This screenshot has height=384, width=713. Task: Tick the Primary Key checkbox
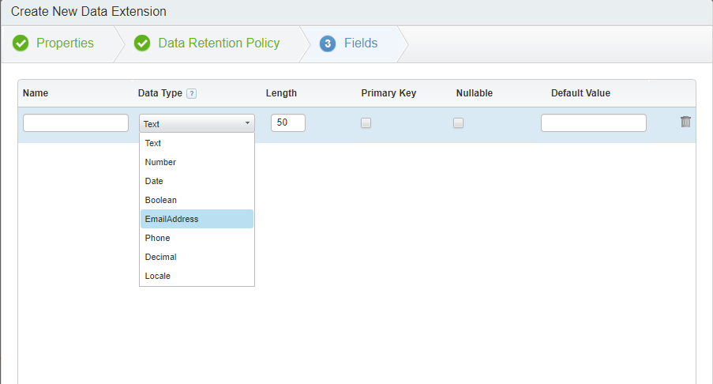coord(366,122)
